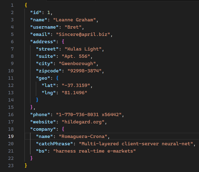Click the opening brace after "company"
Image resolution: width=199 pixels, height=172 pixels.
pyautogui.click(x=63, y=129)
